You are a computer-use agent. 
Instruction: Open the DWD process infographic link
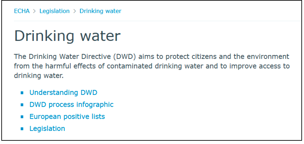click(71, 105)
